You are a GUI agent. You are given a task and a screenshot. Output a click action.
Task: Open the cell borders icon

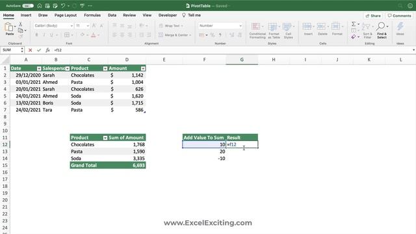coord(67,35)
